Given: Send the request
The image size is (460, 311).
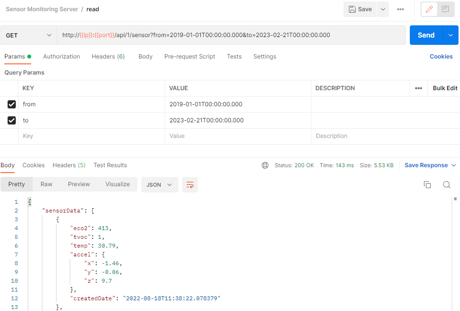Looking at the screenshot, I should [x=426, y=35].
